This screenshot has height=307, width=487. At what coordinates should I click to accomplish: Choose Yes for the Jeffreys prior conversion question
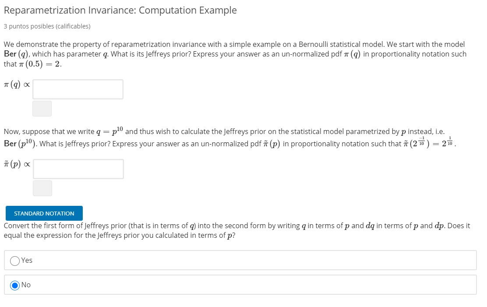click(x=14, y=260)
